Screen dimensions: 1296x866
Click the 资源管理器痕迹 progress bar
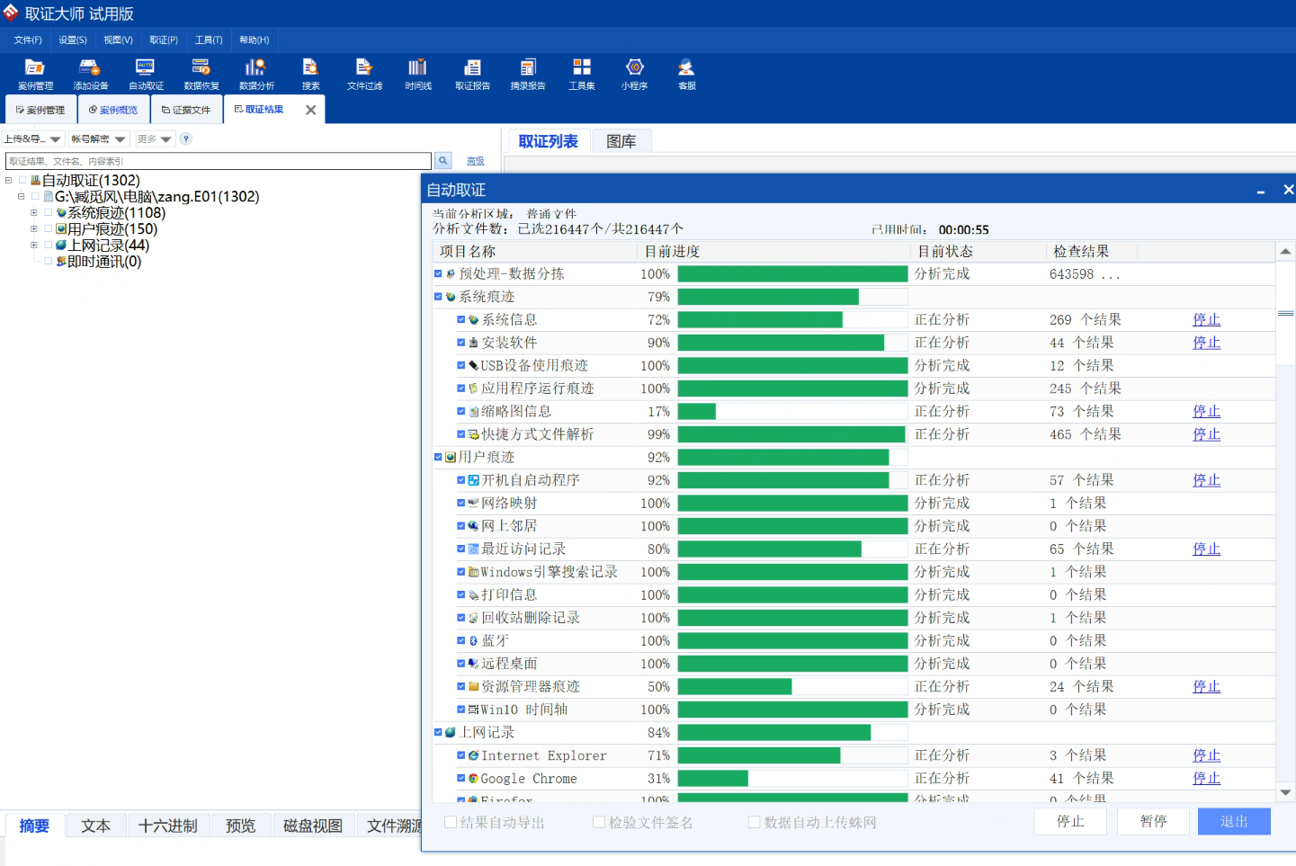click(x=792, y=687)
